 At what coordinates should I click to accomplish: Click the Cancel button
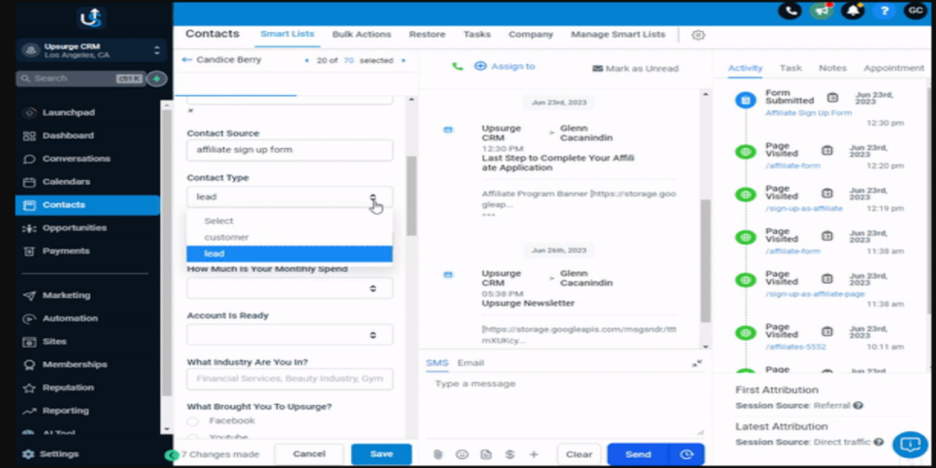[309, 454]
